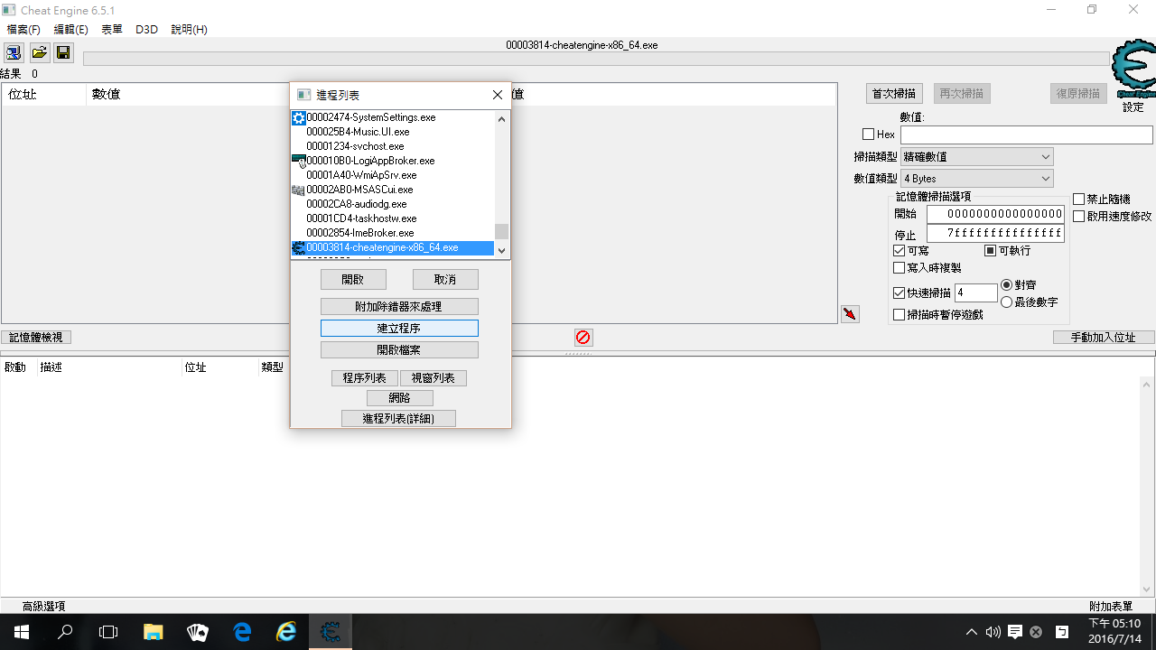Click process list scroll down arrow
The height and width of the screenshot is (650, 1156).
click(502, 251)
